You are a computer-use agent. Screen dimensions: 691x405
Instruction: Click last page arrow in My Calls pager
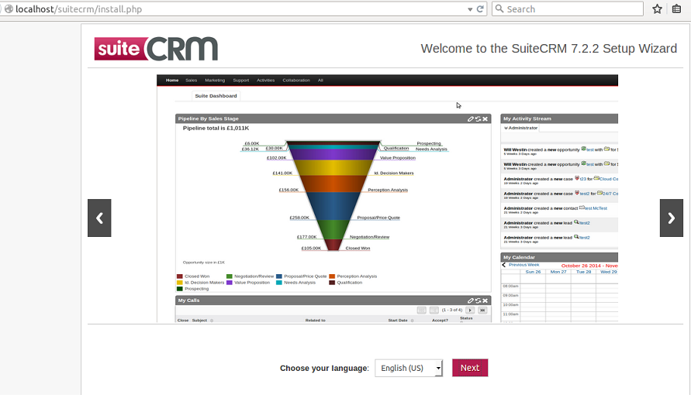482,311
